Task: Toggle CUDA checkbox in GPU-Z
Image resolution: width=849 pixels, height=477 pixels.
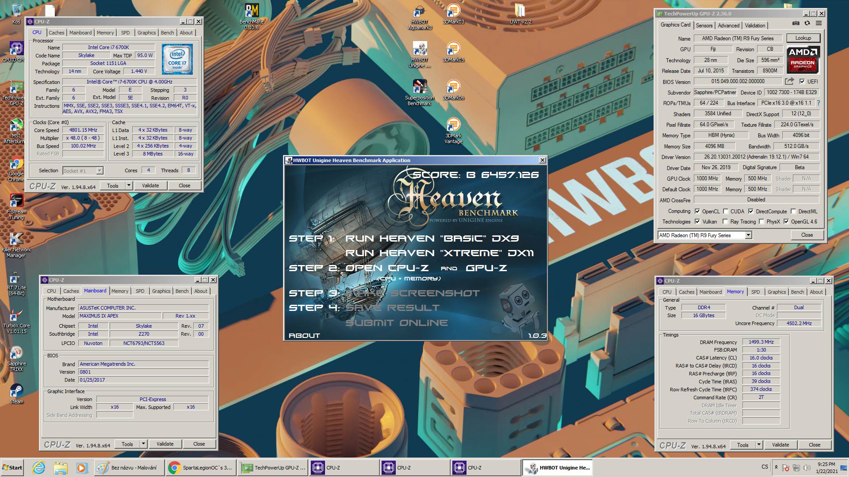Action: [x=726, y=211]
